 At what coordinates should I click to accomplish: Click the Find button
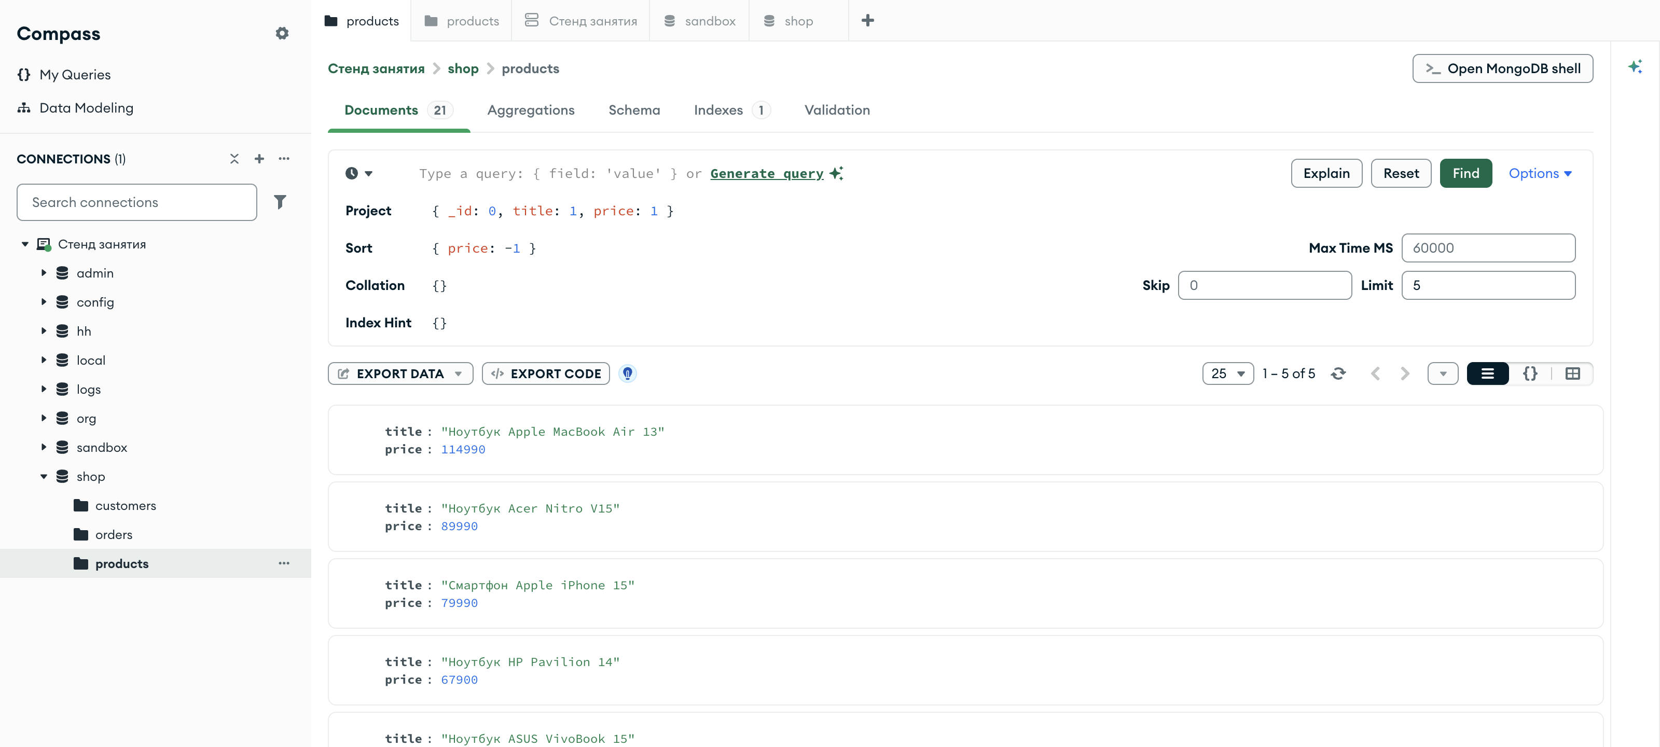[x=1465, y=173]
